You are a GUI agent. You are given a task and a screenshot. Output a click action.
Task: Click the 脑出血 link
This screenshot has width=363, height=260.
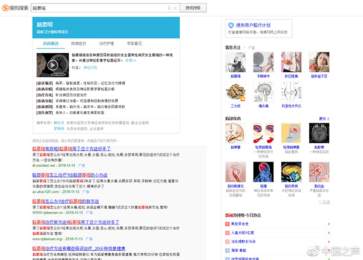[x=319, y=186]
